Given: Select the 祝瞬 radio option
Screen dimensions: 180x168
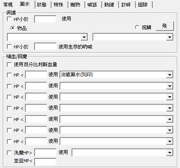Looking at the screenshot, I should click(x=137, y=27).
